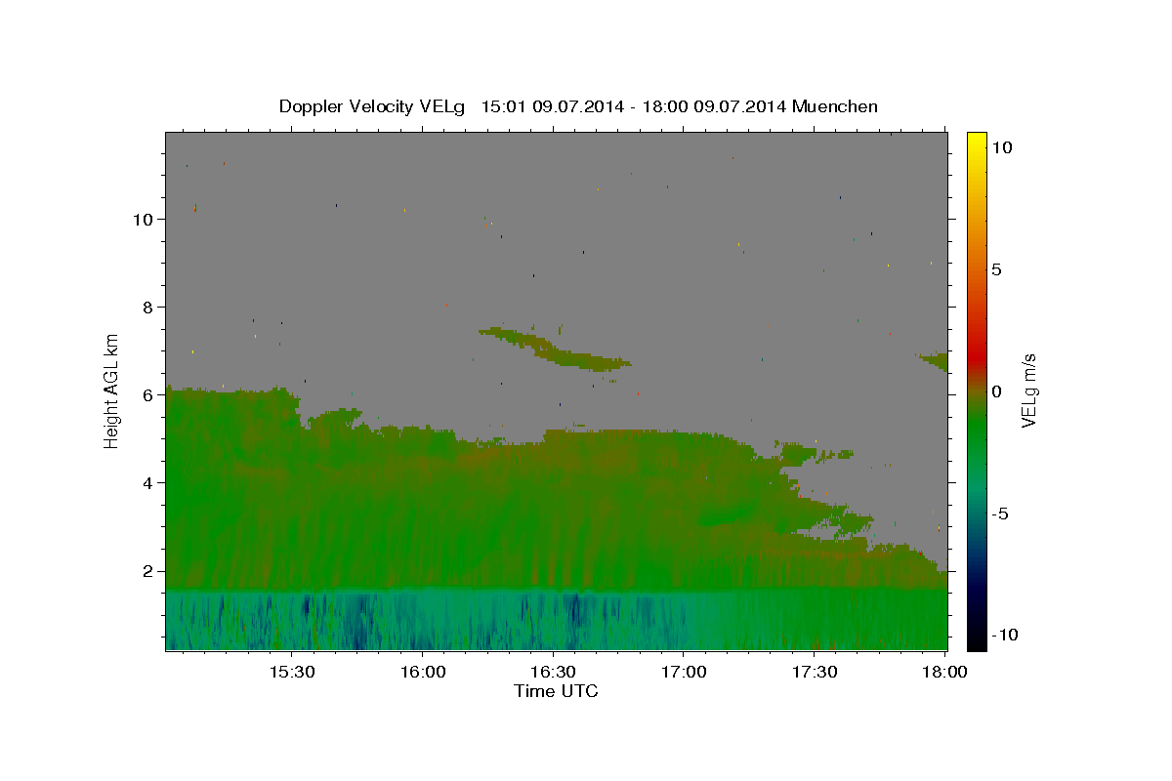
Task: Click the colorbar value 10 label
Action: (1001, 147)
